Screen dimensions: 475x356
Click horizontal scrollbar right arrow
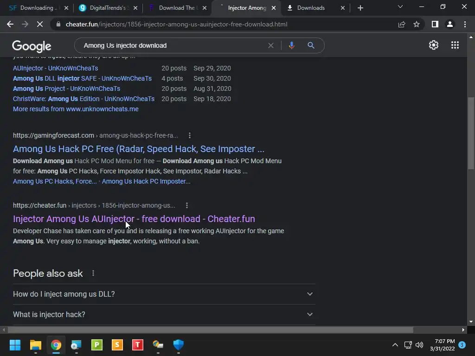(463, 330)
